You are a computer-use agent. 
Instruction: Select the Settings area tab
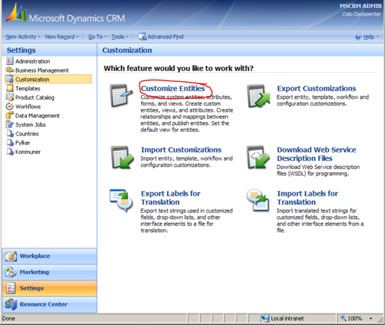pos(49,288)
